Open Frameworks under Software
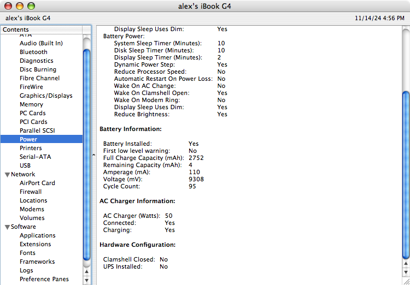This screenshot has width=410, height=285. point(37,262)
